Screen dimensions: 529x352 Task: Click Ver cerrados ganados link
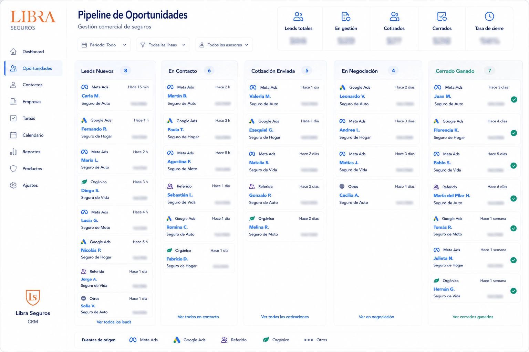473,317
